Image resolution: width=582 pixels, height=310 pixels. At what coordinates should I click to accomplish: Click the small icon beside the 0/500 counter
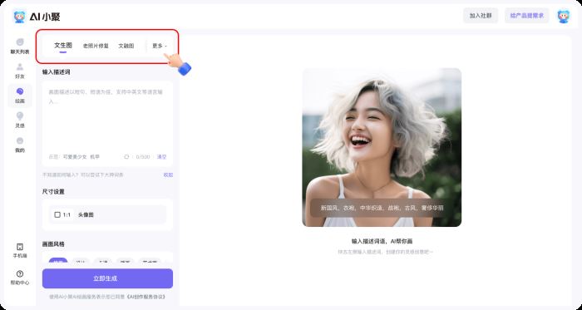(x=126, y=157)
